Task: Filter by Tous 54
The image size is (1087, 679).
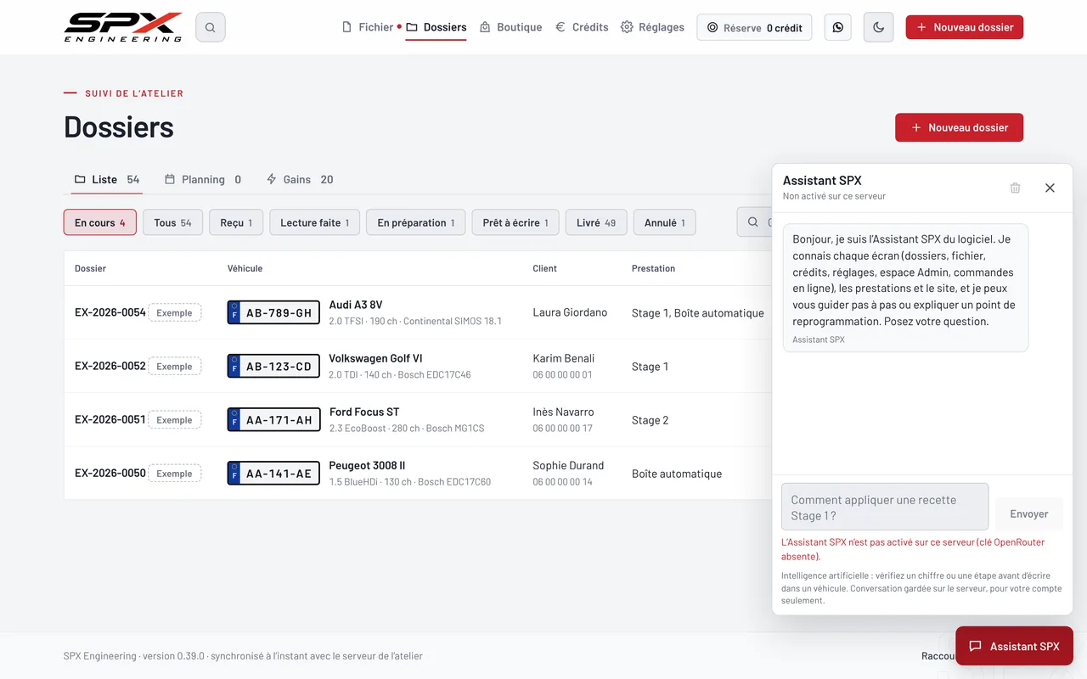Action: (x=172, y=222)
